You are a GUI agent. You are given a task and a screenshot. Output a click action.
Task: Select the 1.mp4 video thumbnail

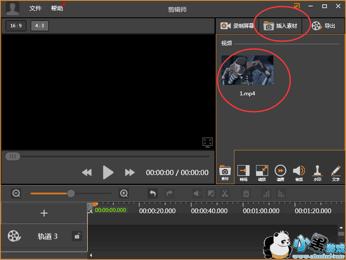pyautogui.click(x=247, y=70)
